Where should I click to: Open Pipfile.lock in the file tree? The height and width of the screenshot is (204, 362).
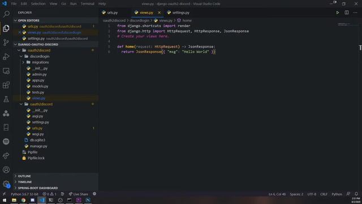pyautogui.click(x=36, y=158)
